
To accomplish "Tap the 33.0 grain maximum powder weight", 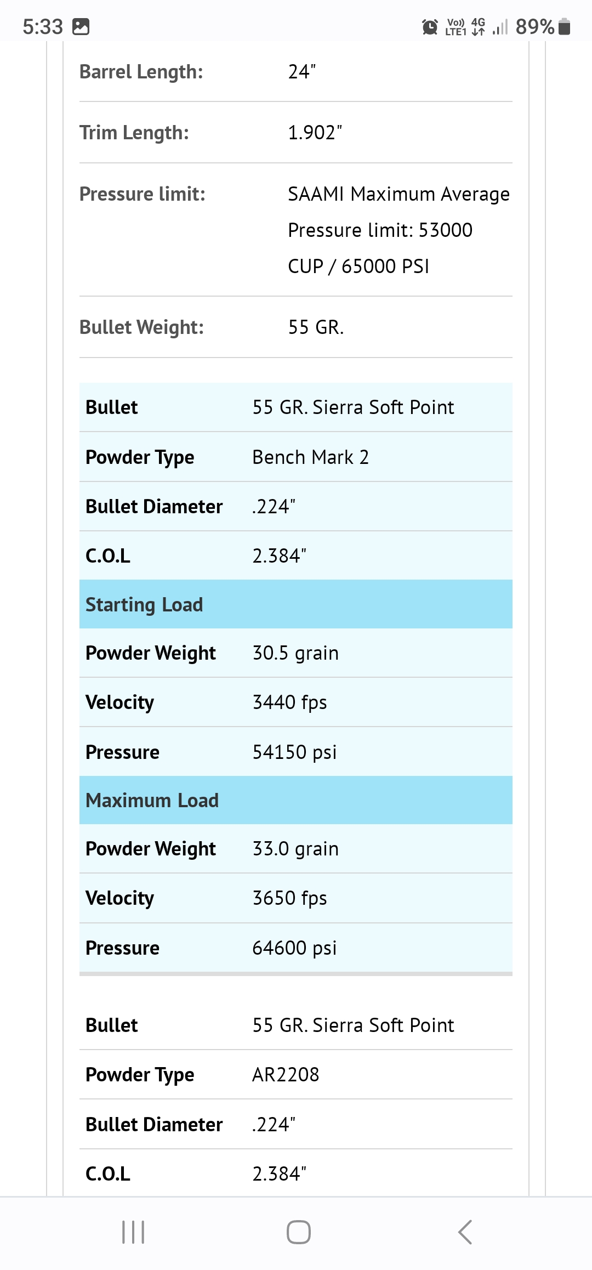I will pyautogui.click(x=295, y=849).
